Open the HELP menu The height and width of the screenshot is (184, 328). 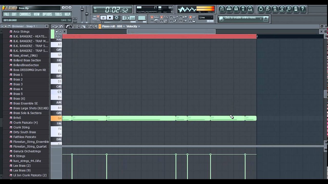pyautogui.click(x=67, y=14)
